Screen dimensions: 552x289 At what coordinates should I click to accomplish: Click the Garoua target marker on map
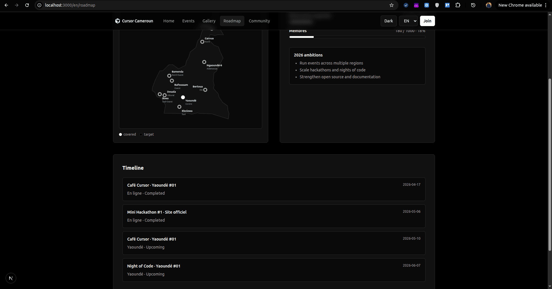pos(202,42)
